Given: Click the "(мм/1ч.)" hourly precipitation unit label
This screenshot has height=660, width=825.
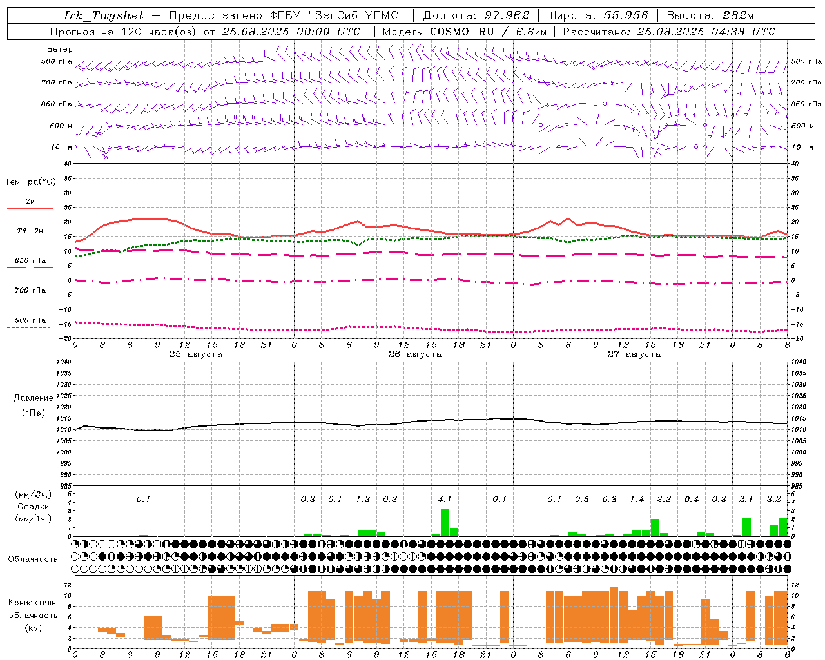Looking at the screenshot, I should point(34,519).
